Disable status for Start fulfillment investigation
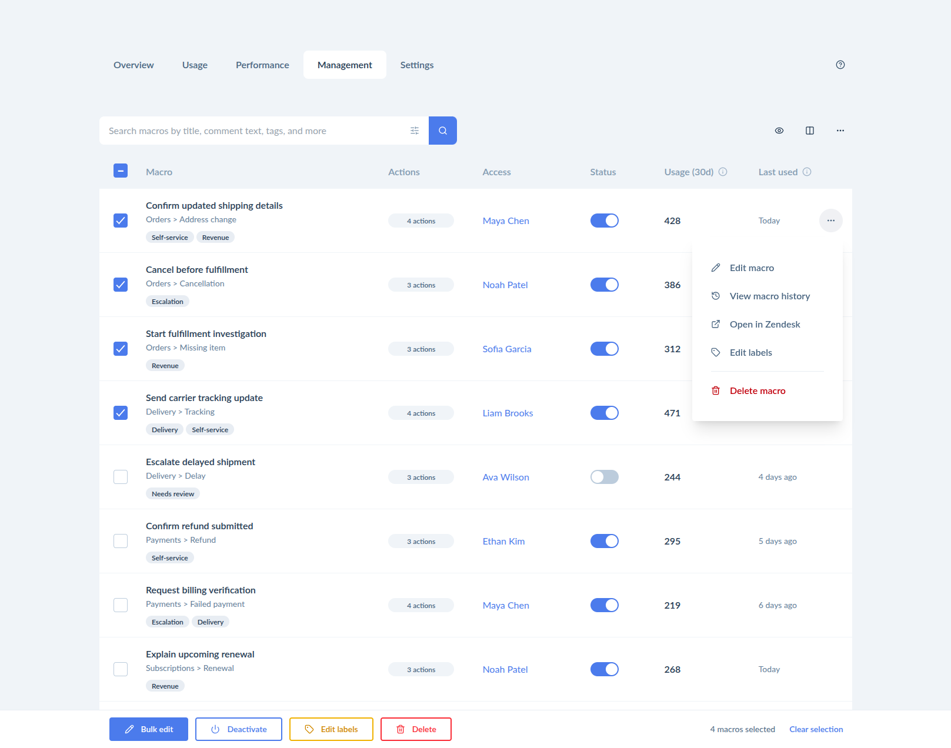This screenshot has width=951, height=748. pos(605,349)
